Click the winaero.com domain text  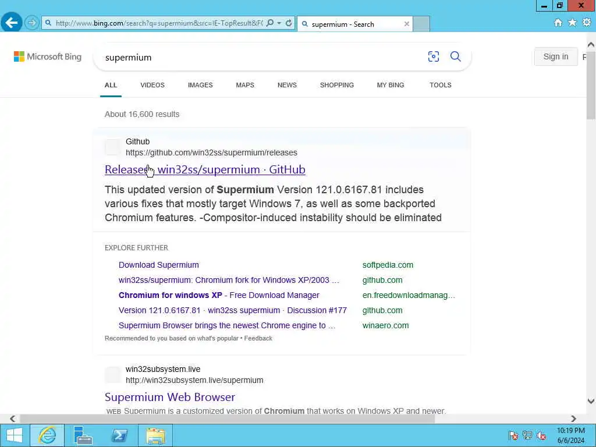tap(385, 326)
